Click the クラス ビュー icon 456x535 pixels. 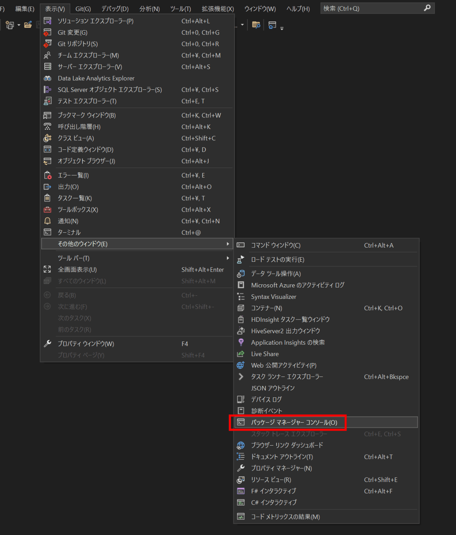tap(47, 138)
